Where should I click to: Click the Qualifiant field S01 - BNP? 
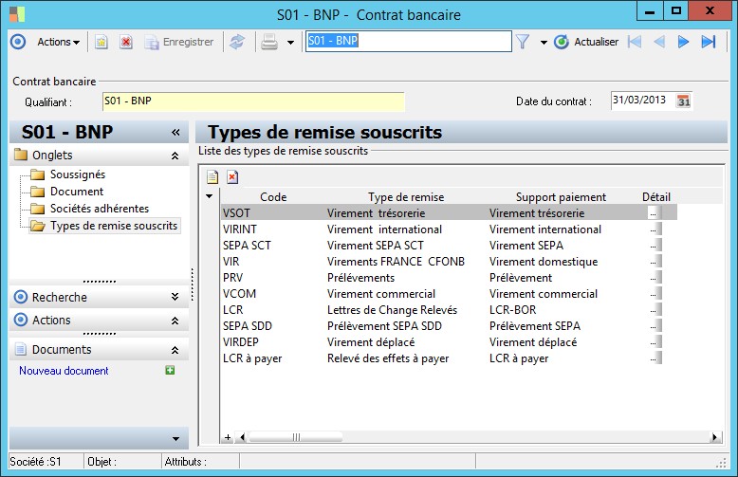click(252, 101)
